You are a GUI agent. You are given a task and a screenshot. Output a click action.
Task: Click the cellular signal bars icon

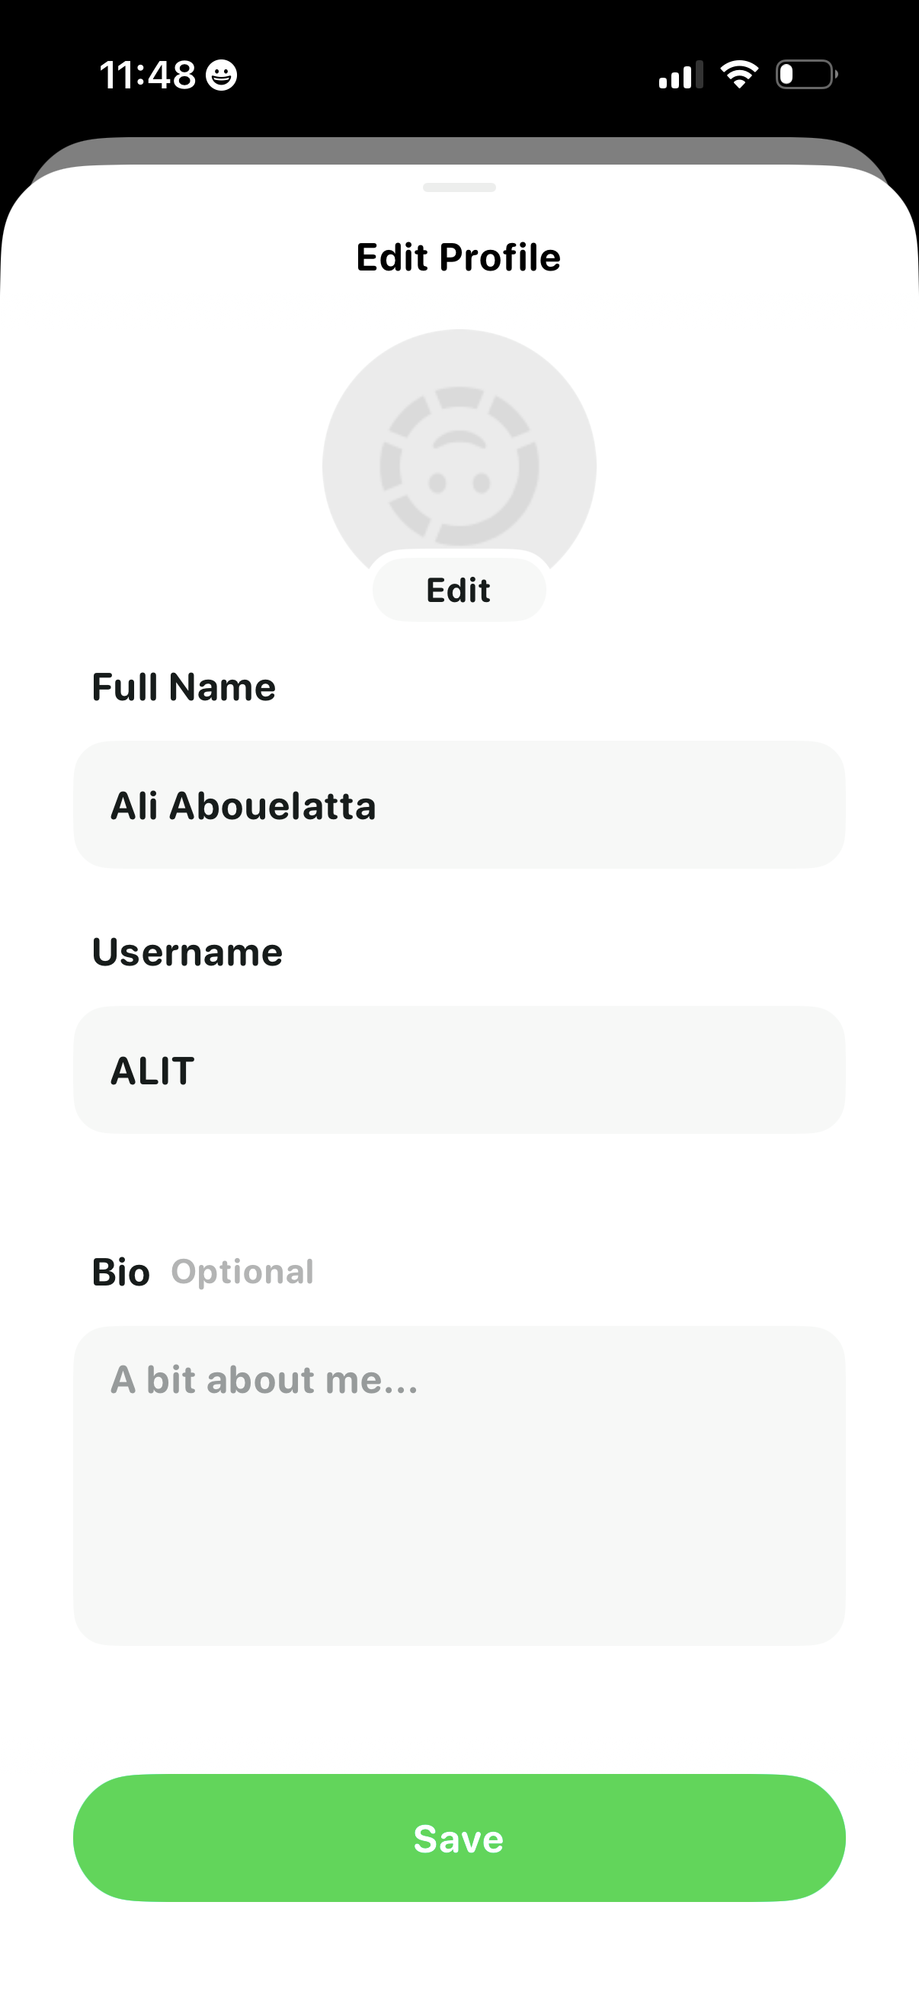point(680,75)
